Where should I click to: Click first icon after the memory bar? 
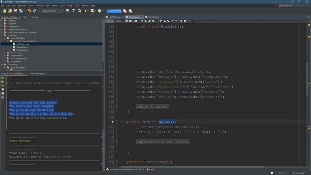[x=125, y=11]
